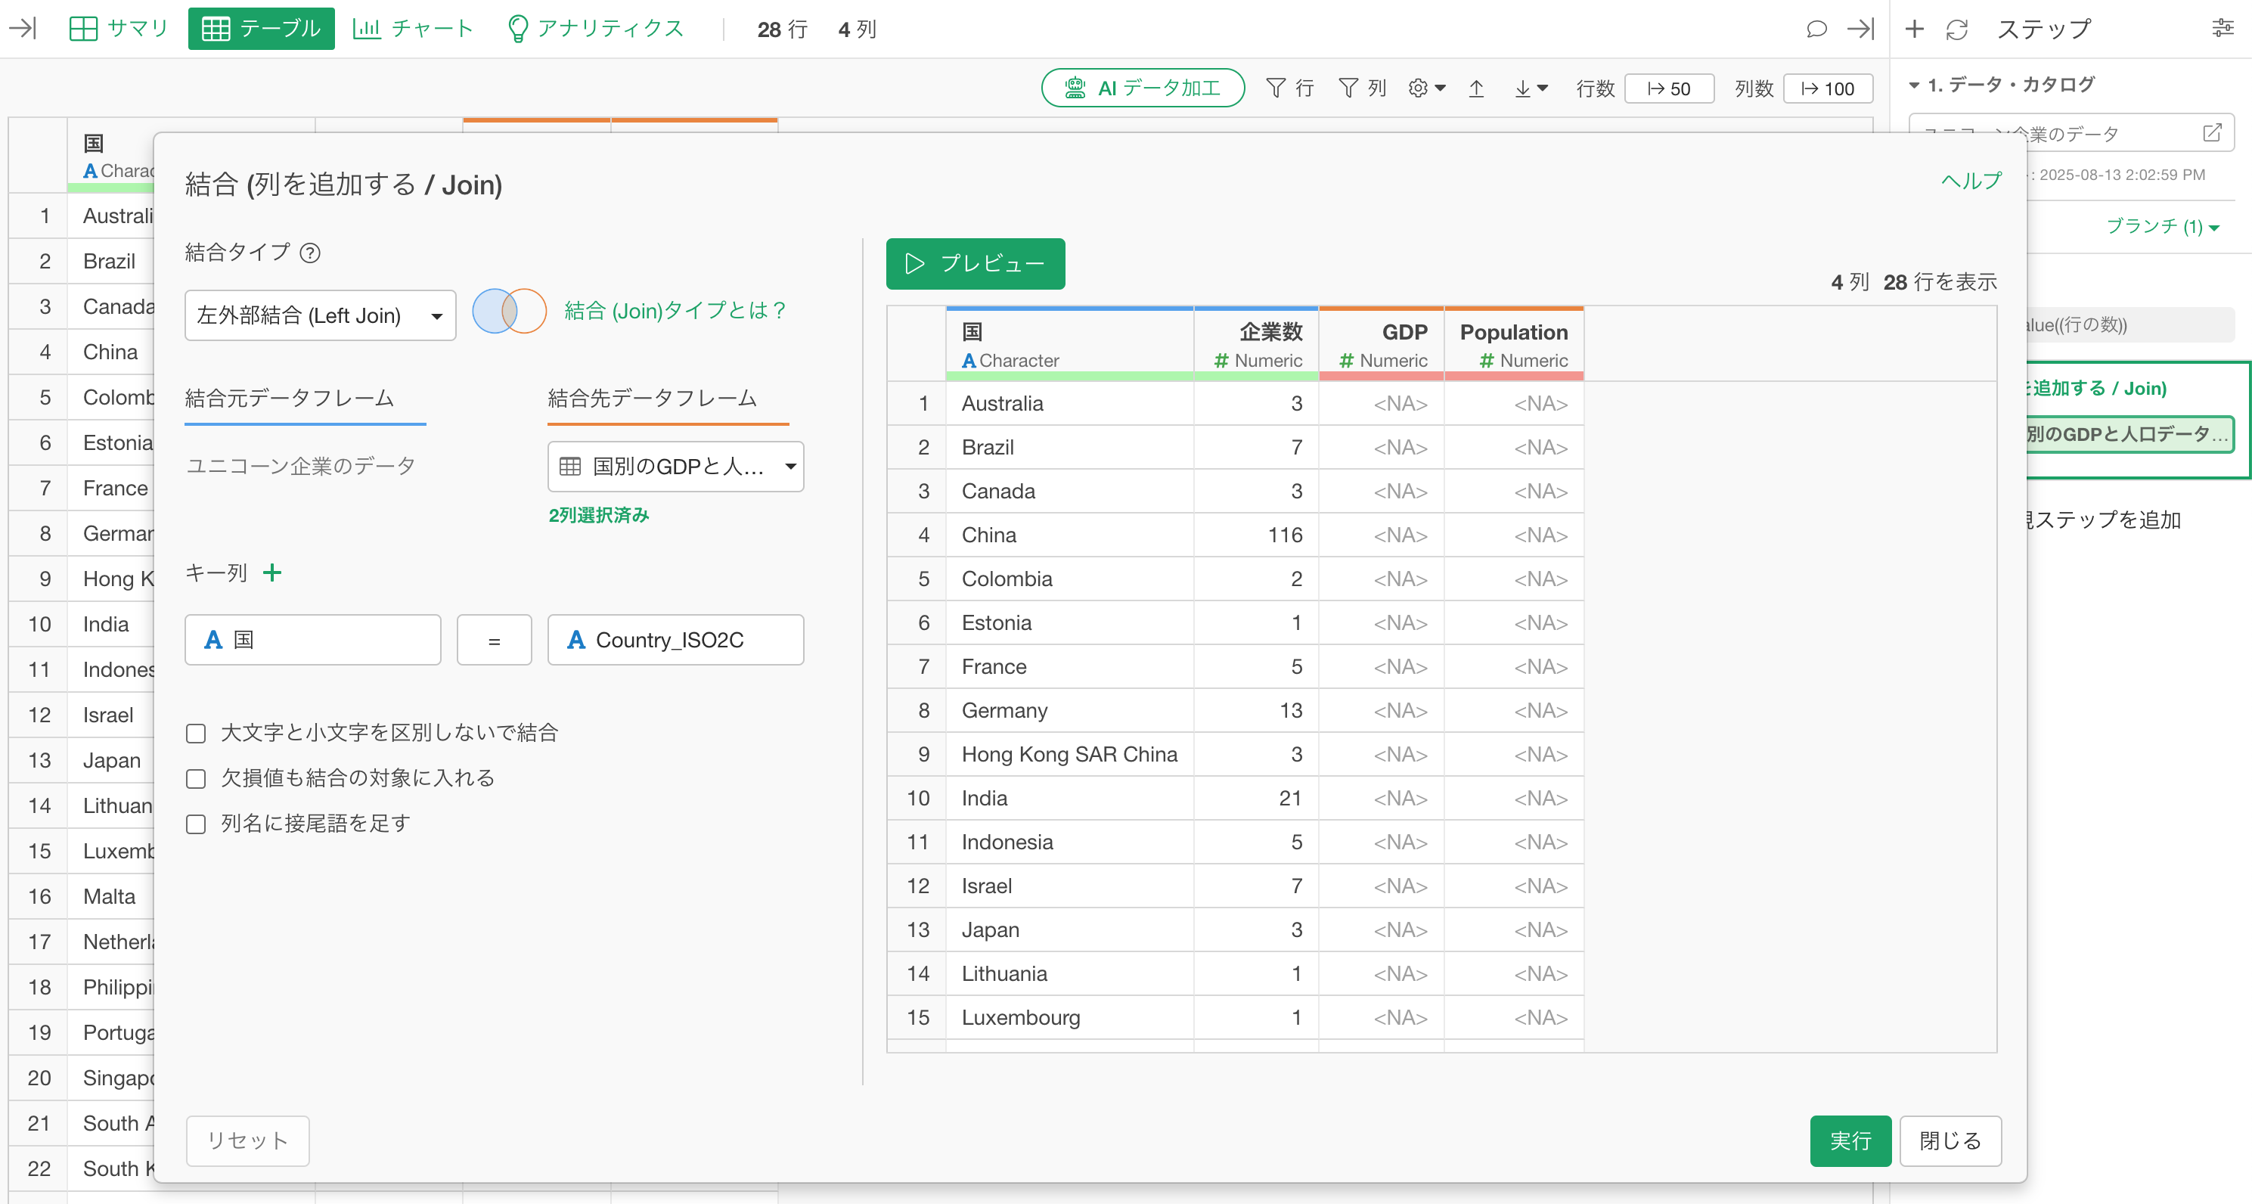Click the 企業数 column header in preview
2252x1204 pixels.
(1256, 345)
